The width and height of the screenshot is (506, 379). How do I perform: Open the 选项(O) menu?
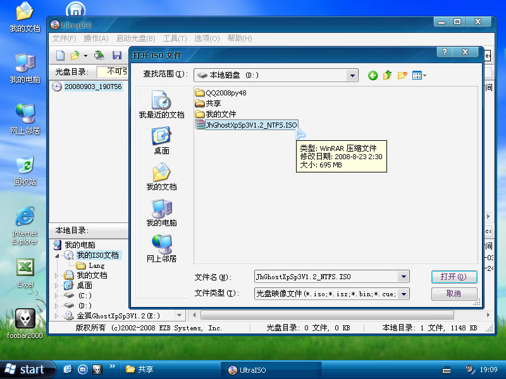click(207, 39)
